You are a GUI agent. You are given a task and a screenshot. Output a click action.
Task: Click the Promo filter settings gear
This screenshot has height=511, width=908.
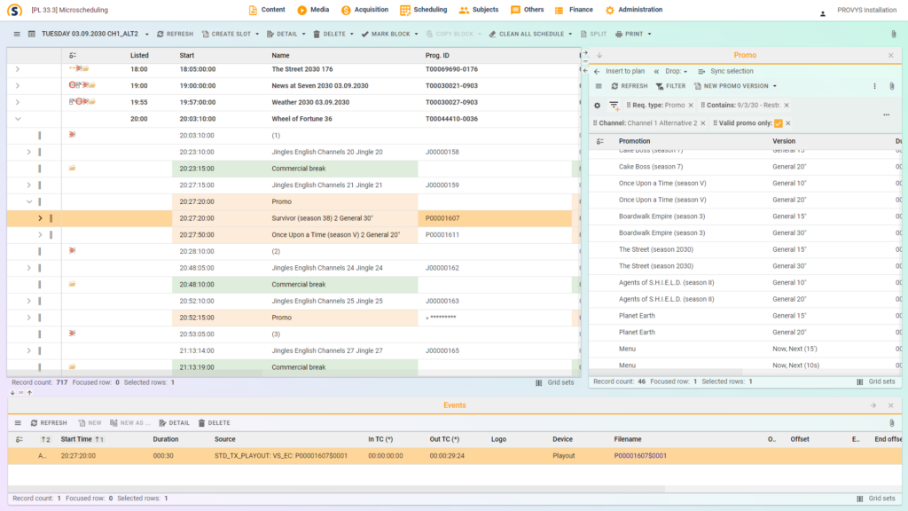[x=597, y=106]
